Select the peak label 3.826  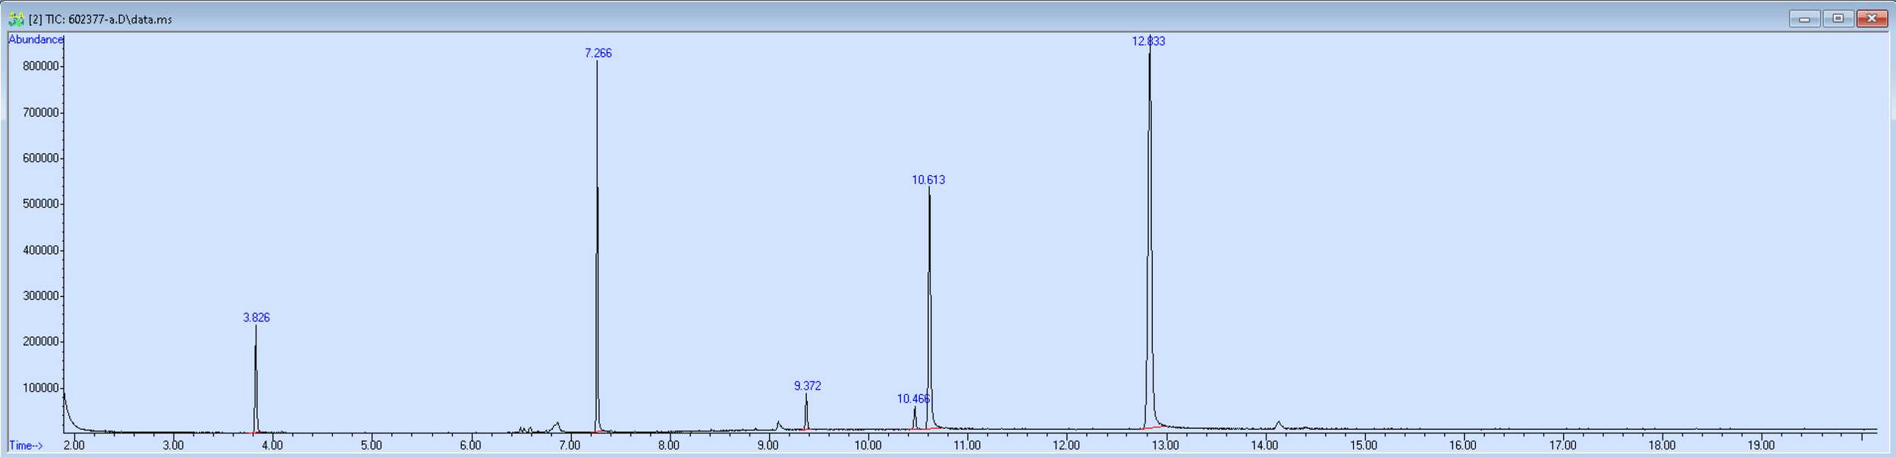[256, 318]
